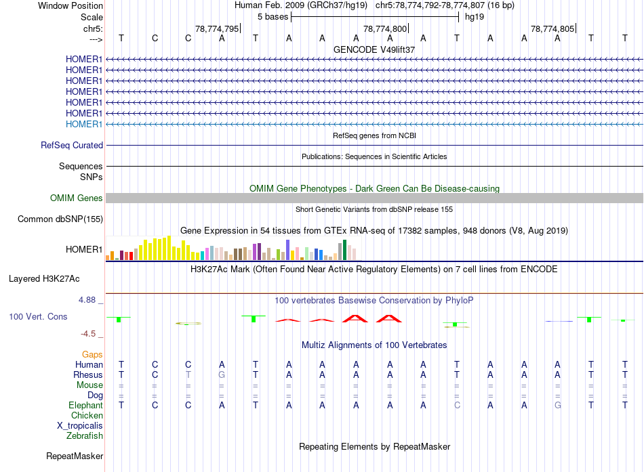This screenshot has width=644, height=472.
Task: Click 'Short Genetic Variants from dbSNP release 155'
Action: tap(374, 209)
